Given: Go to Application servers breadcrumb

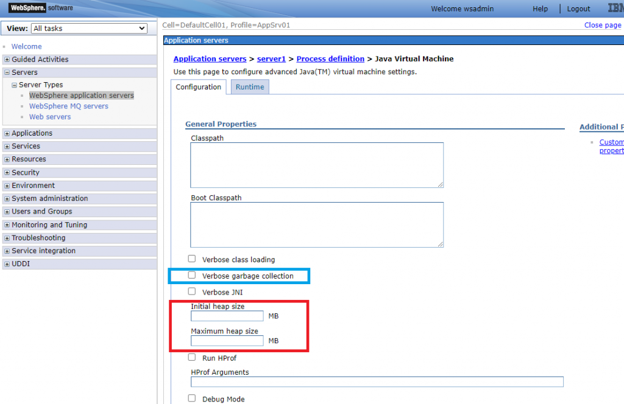Looking at the screenshot, I should (210, 59).
